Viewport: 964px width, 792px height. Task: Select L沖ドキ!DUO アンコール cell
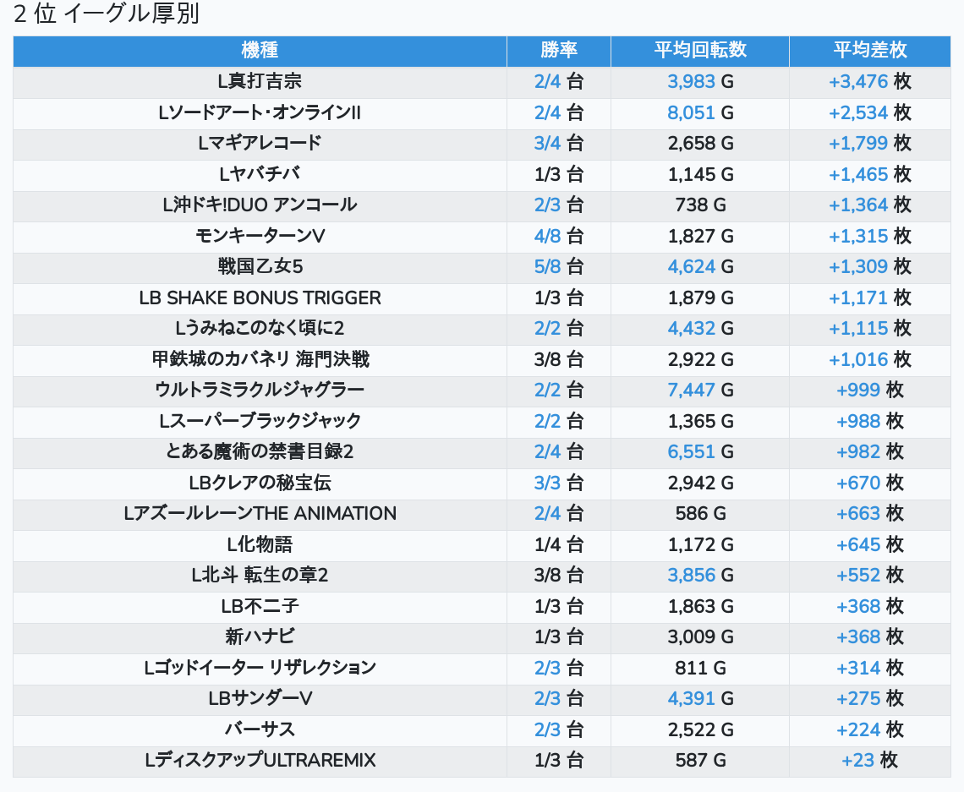[x=260, y=205]
